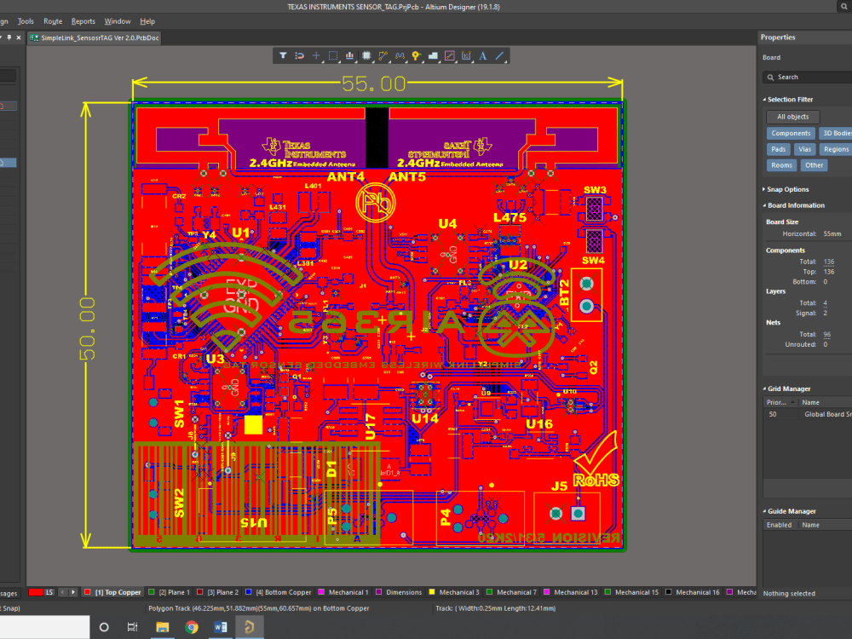The image size is (852, 639).
Task: Select the Place Line drawing tool
Action: (498, 55)
